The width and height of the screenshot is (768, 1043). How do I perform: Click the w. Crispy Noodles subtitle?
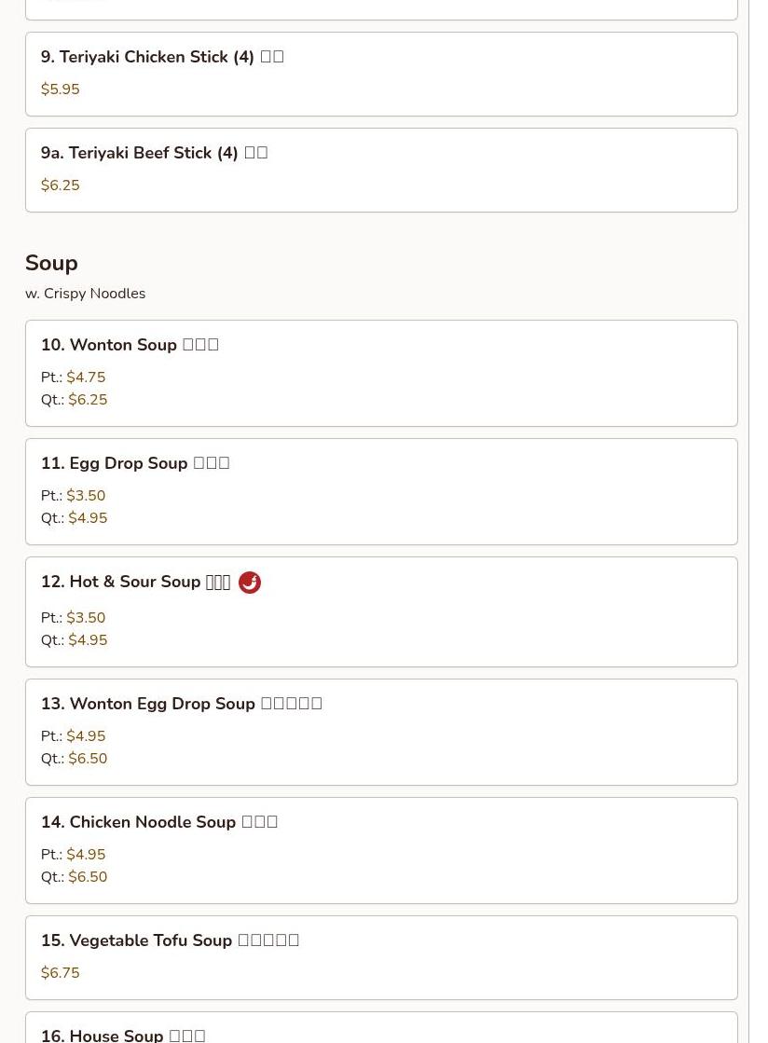click(85, 294)
